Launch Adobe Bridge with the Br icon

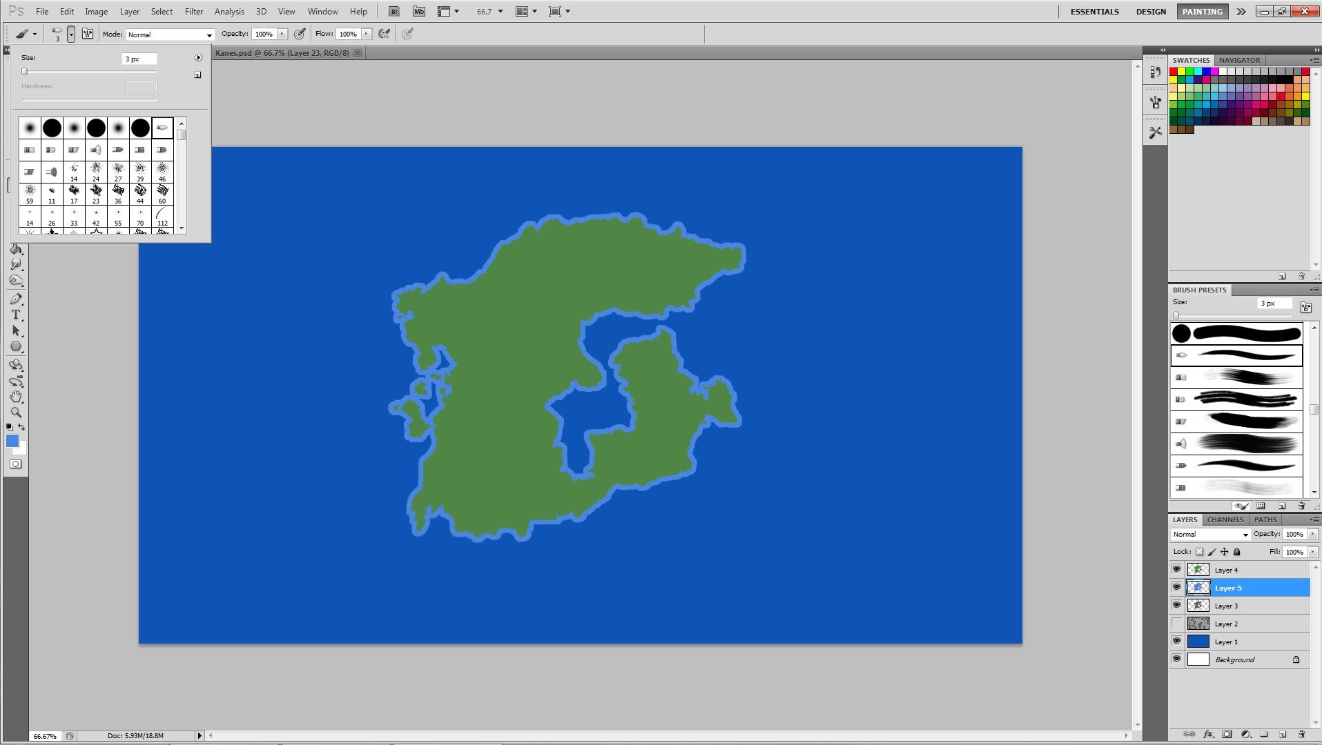pyautogui.click(x=393, y=12)
